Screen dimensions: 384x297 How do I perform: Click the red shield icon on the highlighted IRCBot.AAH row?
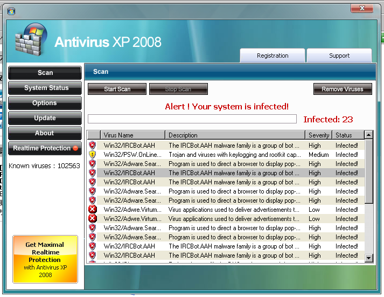click(x=92, y=173)
